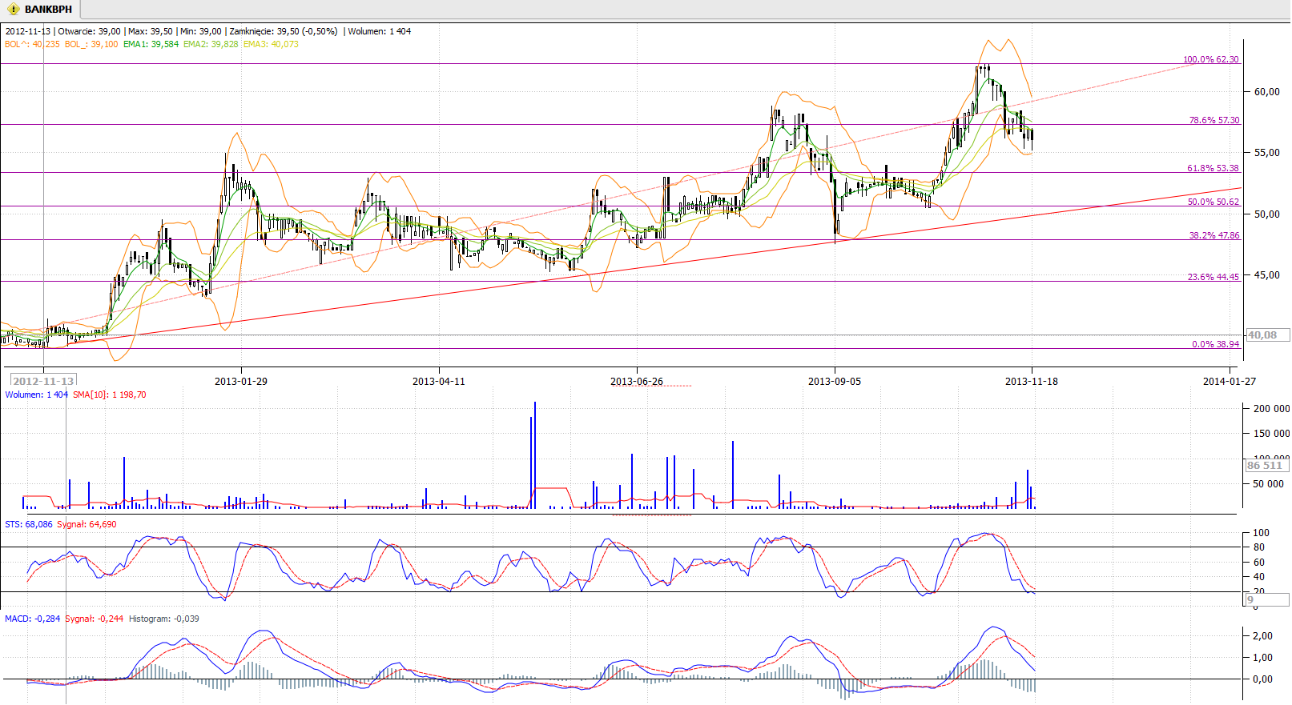Viewport: 1292px width, 705px height.
Task: Click the 150 000 volume axis label
Action: click(x=1271, y=434)
